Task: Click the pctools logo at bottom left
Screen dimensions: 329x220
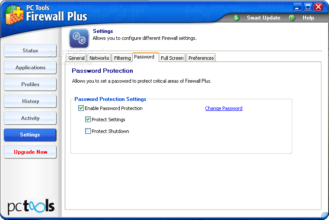Action: (31, 205)
